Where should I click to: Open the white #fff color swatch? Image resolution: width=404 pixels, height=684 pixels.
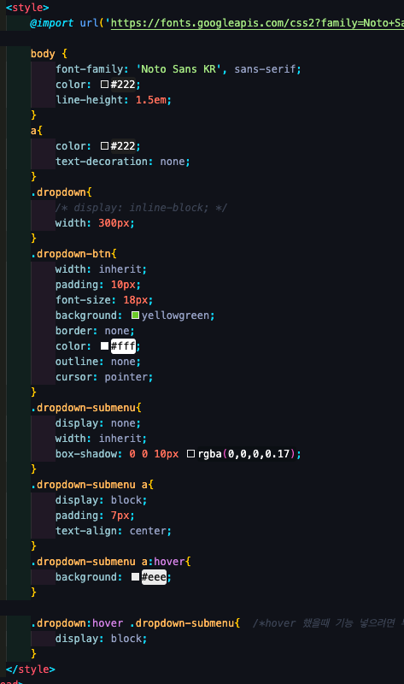104,346
